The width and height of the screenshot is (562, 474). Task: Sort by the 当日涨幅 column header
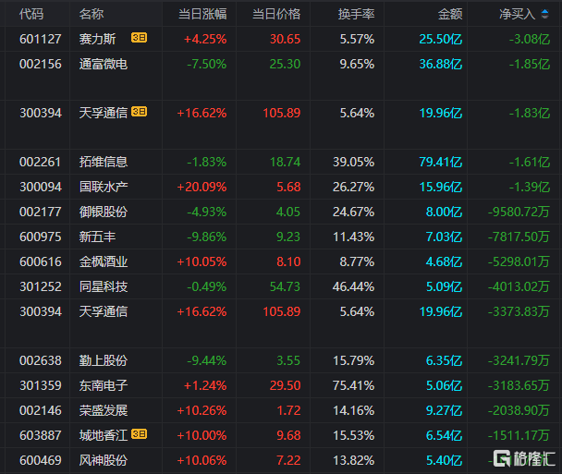point(202,14)
